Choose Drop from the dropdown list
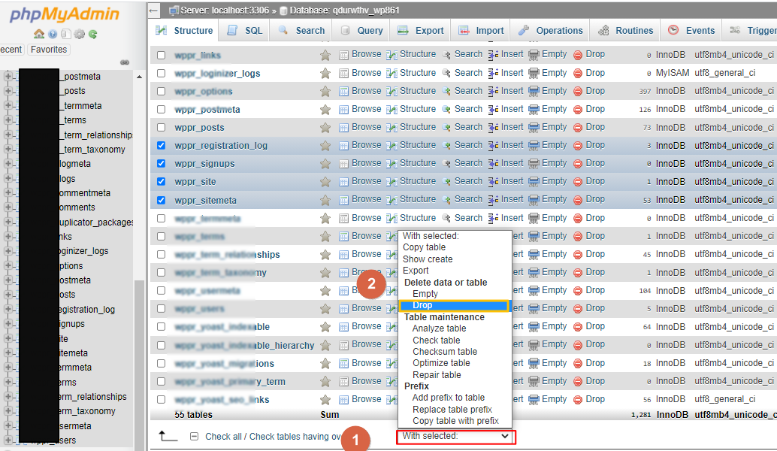777x451 pixels. point(422,306)
